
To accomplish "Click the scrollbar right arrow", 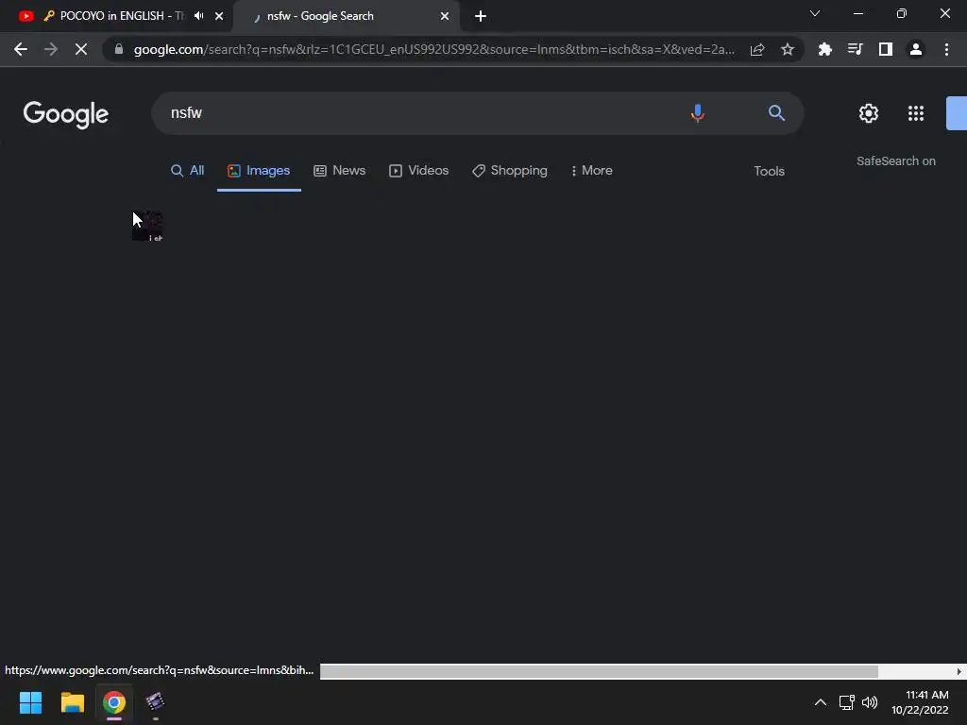I will pyautogui.click(x=959, y=671).
